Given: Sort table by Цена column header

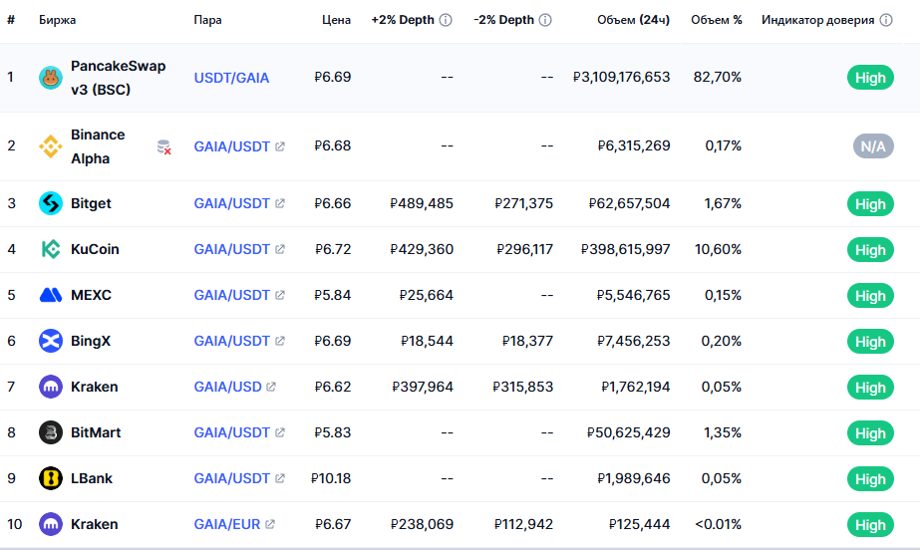Looking at the screenshot, I should (336, 20).
